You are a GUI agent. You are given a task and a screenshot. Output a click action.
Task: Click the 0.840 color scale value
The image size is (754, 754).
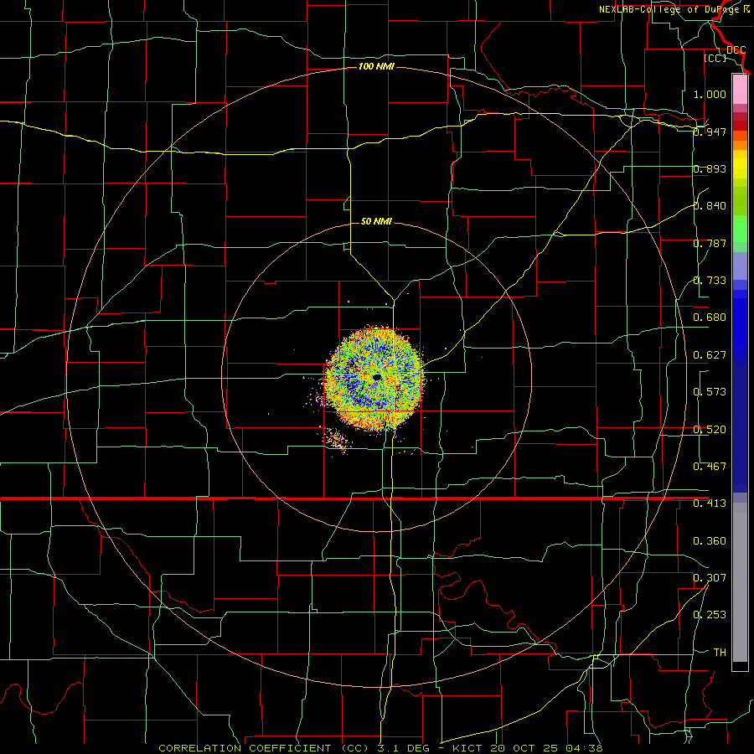coord(710,206)
